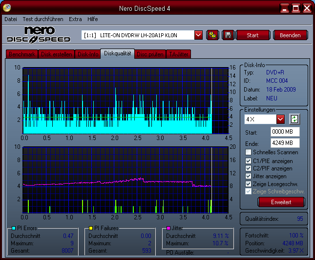Screen dimensions: 315x260
Task: Switch to the Benchmark tab
Action: tap(21, 54)
